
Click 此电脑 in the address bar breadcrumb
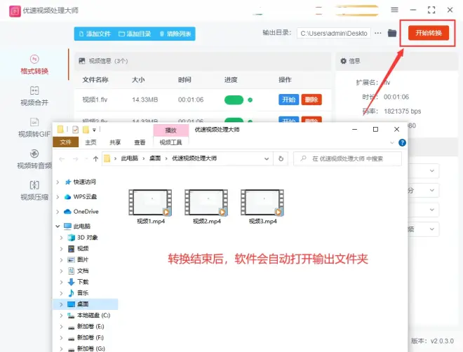tap(129, 158)
